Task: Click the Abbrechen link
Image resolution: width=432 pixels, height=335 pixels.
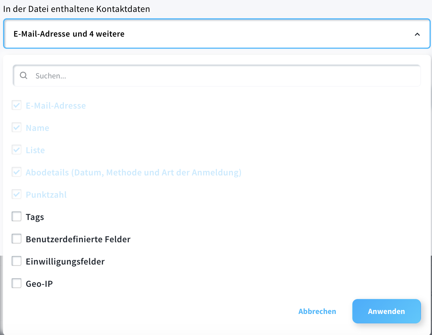Action: [x=317, y=311]
